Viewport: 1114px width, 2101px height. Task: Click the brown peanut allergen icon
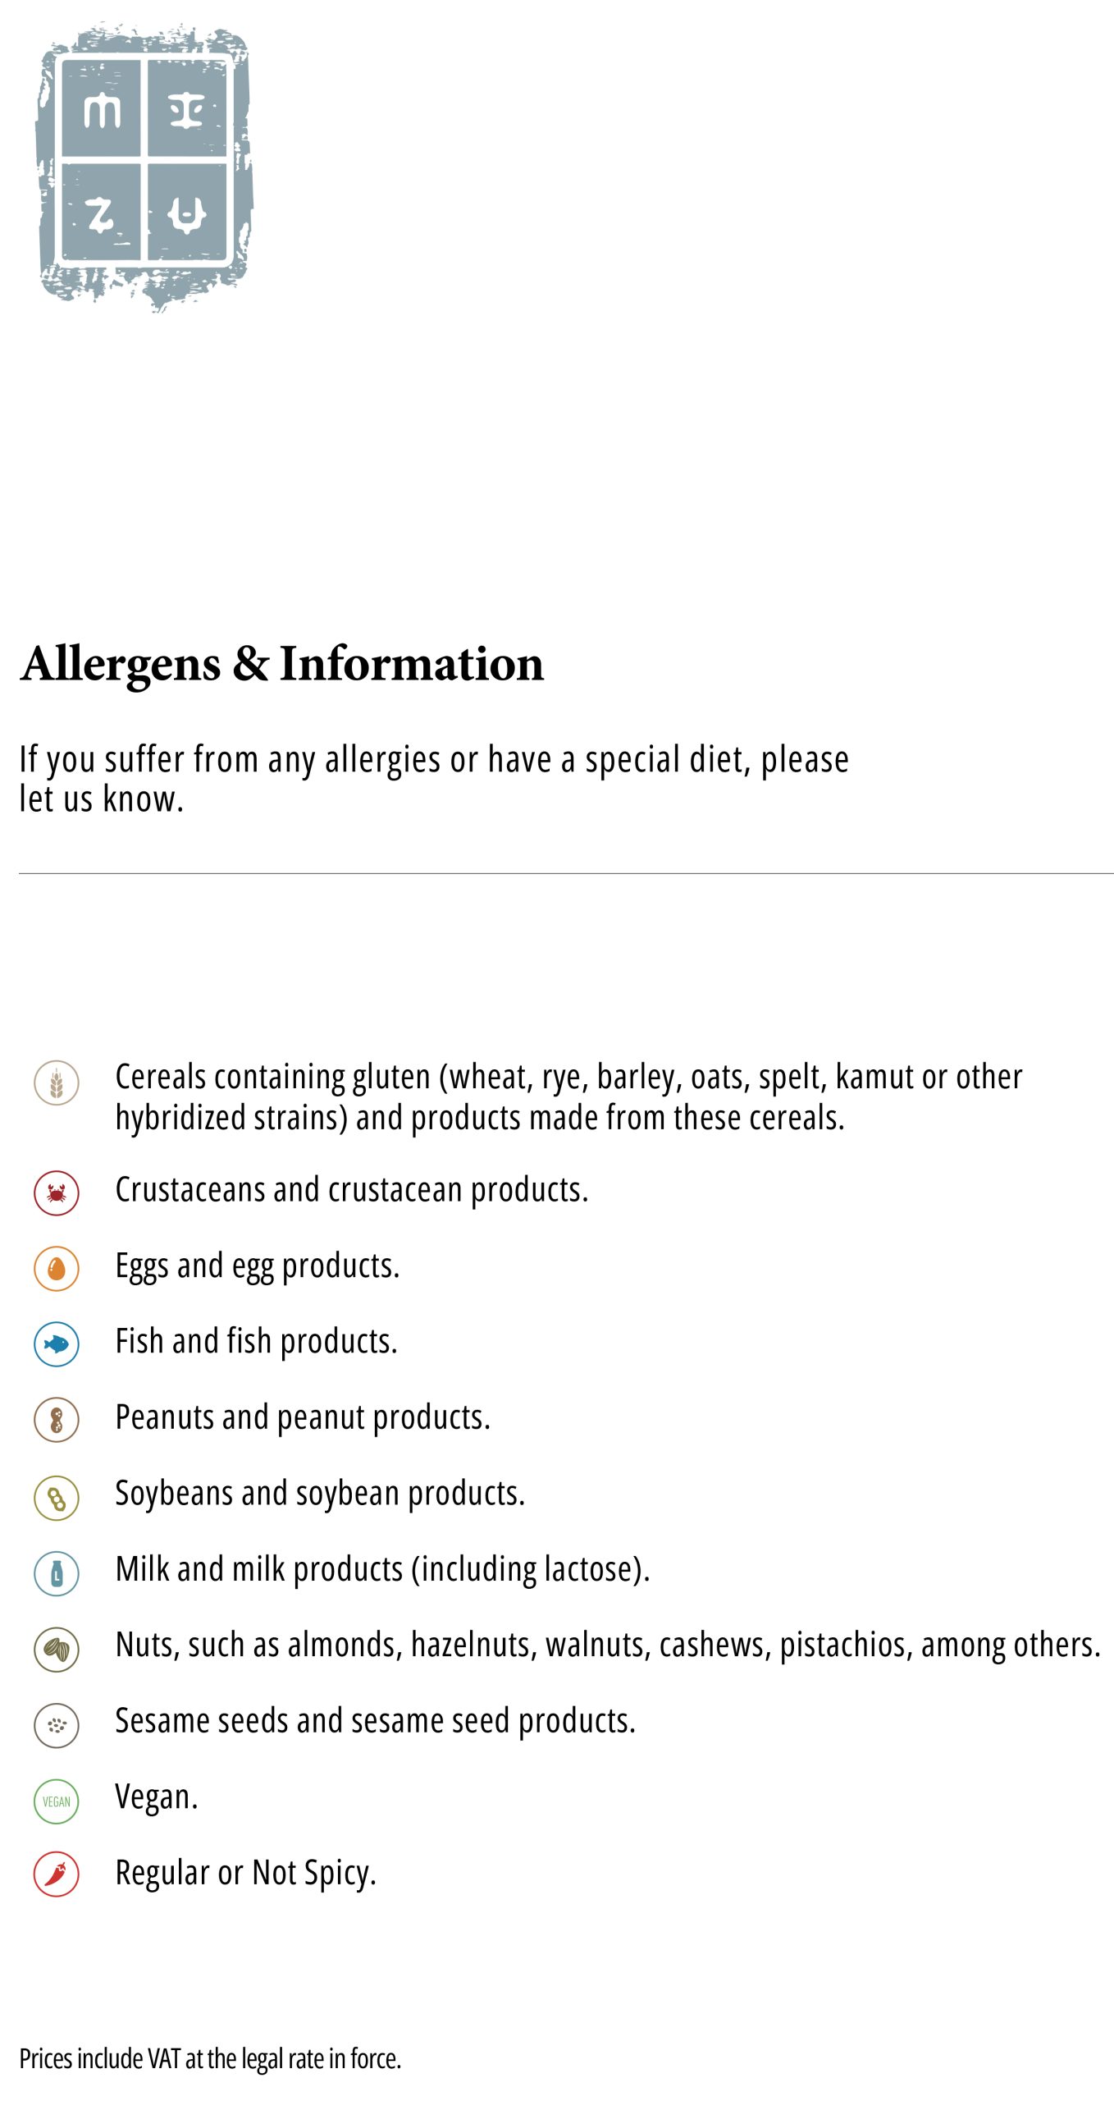[57, 1420]
